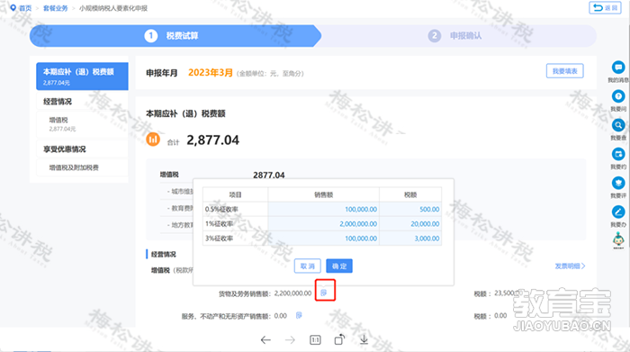This screenshot has height=352, width=630.
Task: Open detail icon beside 服务、不动产和无形资产销售额
Action: click(299, 315)
